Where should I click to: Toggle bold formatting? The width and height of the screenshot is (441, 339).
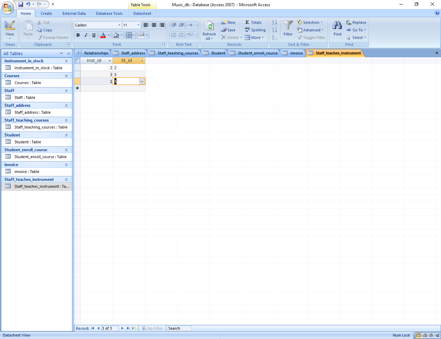click(x=78, y=35)
